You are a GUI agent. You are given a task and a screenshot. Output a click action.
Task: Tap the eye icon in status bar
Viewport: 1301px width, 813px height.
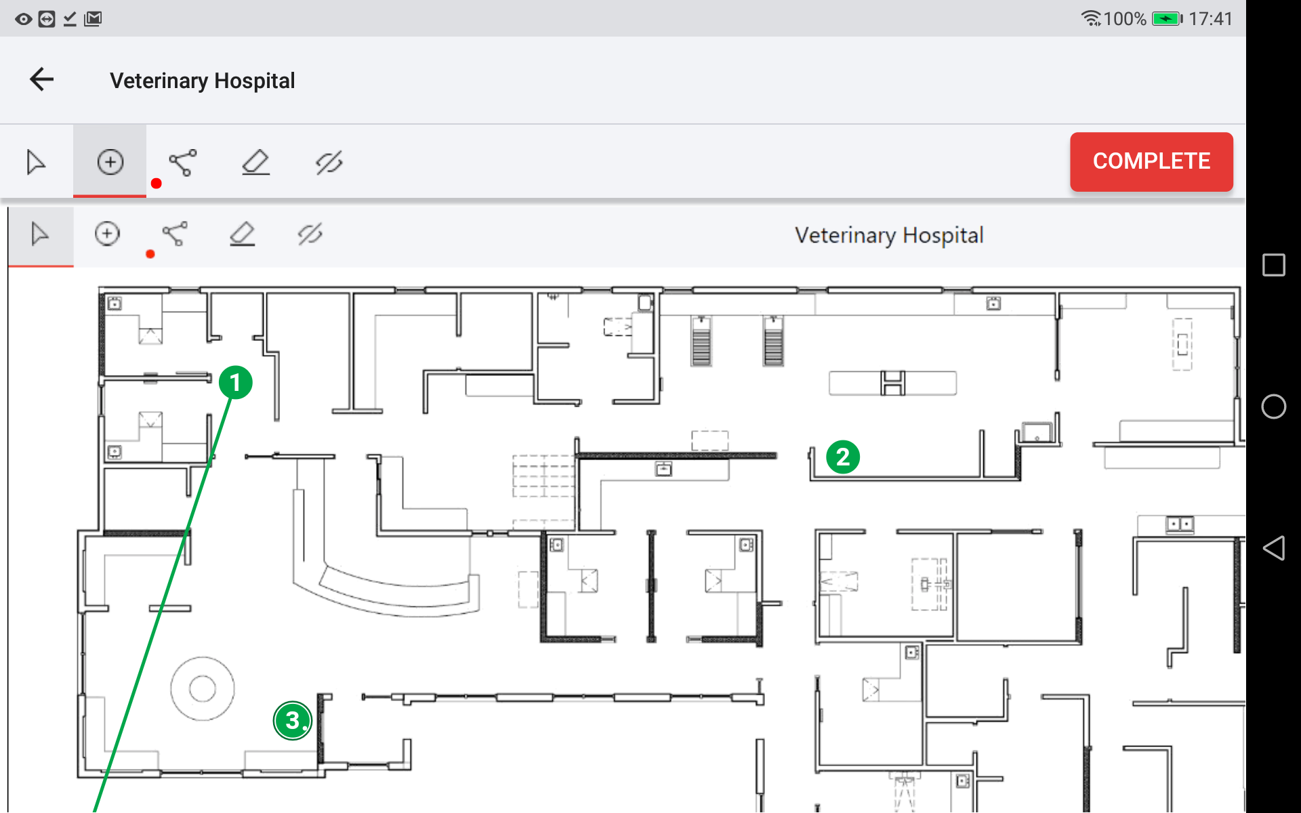tap(24, 19)
